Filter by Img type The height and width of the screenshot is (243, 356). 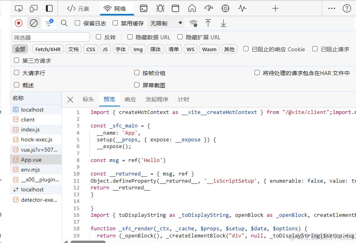point(138,49)
